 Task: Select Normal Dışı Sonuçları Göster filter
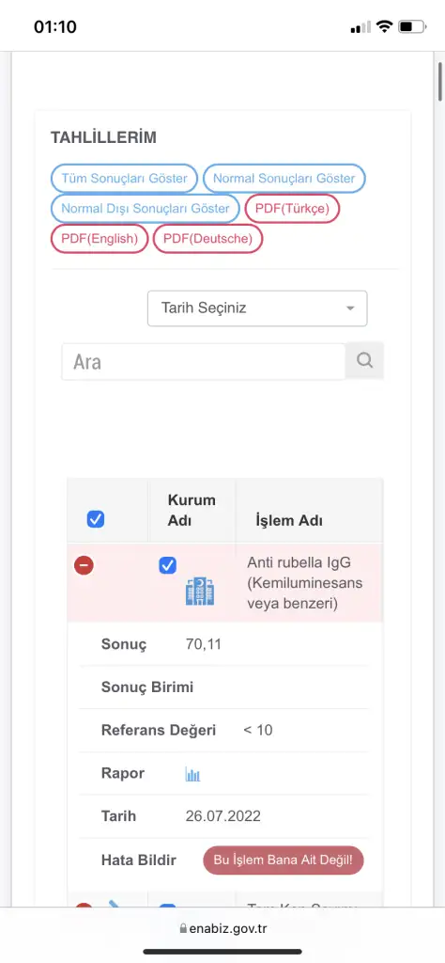pos(146,208)
